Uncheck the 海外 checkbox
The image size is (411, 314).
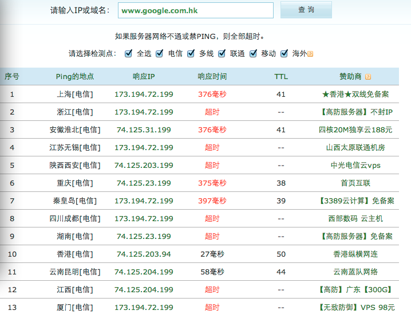(284, 53)
